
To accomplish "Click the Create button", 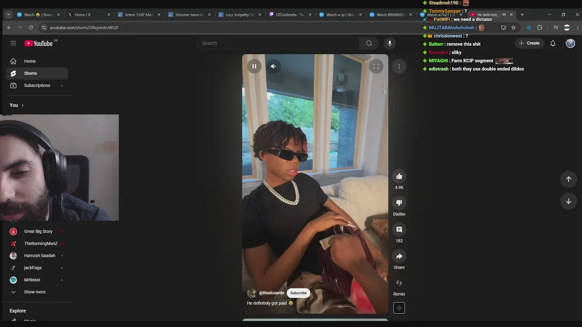I will point(529,43).
